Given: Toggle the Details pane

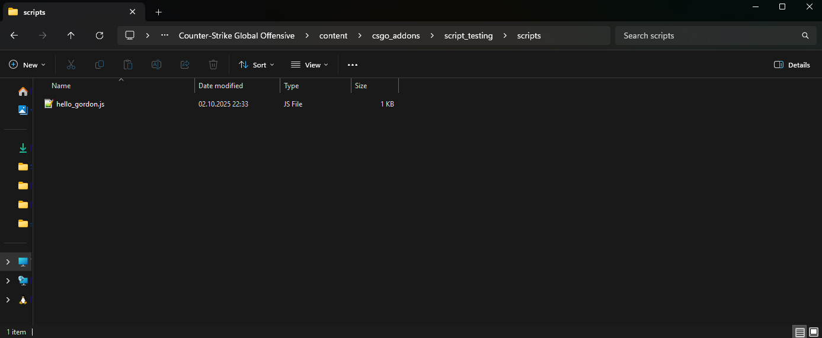Looking at the screenshot, I should click(x=792, y=65).
